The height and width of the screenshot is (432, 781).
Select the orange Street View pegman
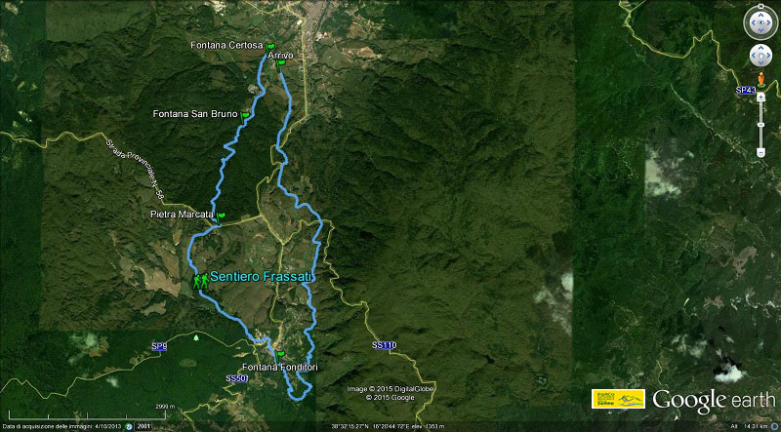(761, 79)
